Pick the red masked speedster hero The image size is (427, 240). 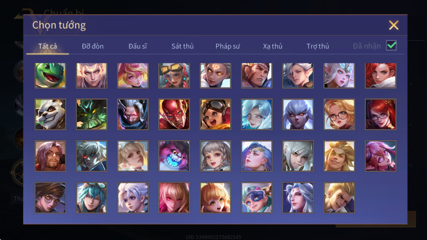174,114
